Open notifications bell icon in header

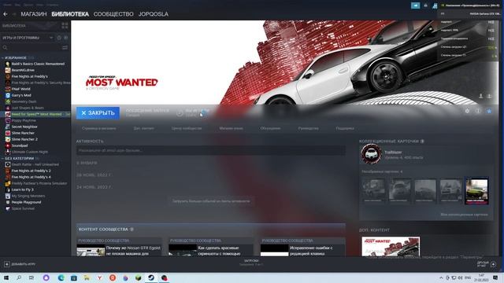[425, 6]
